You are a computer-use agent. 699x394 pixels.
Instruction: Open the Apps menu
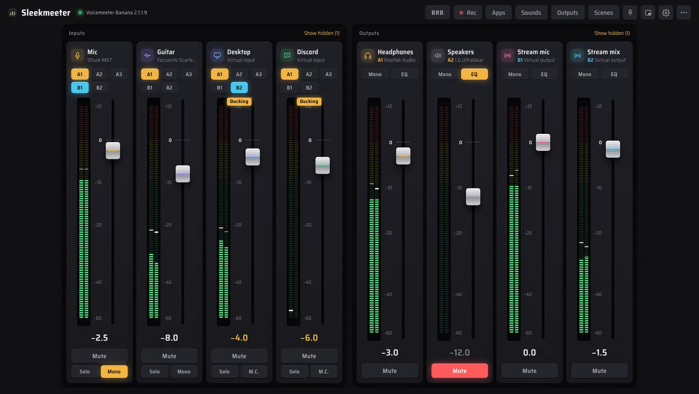pyautogui.click(x=499, y=13)
